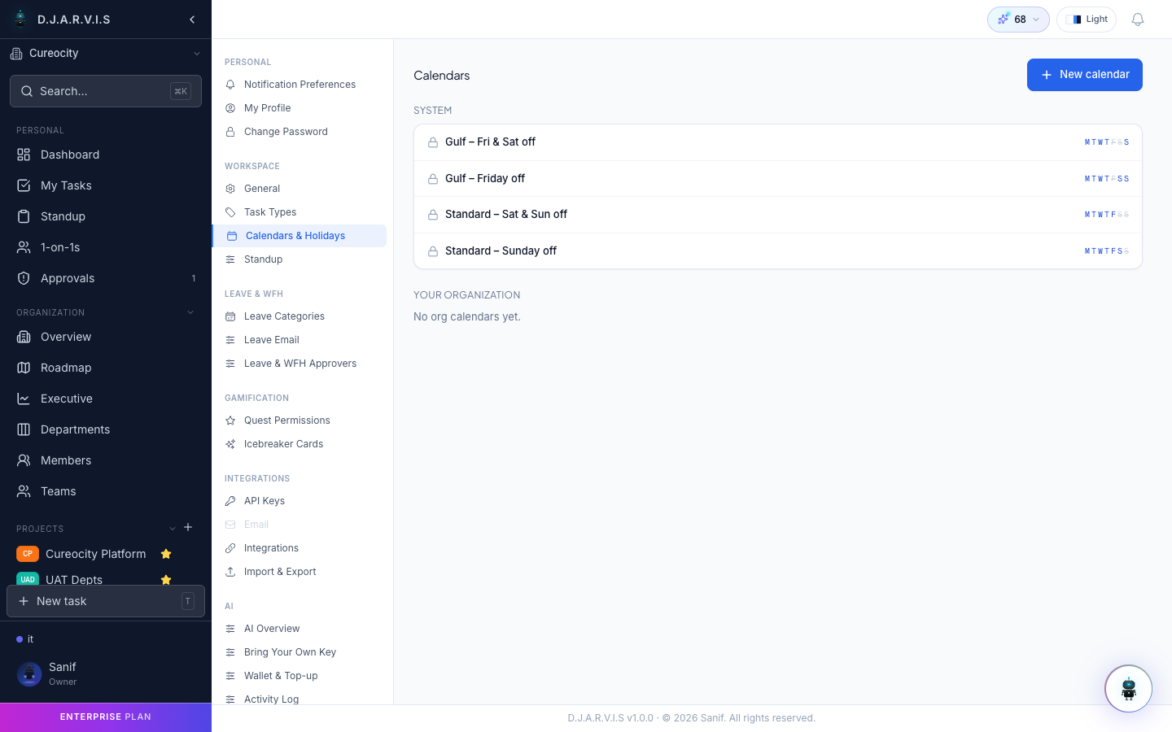Open the organization Overview

106,337
